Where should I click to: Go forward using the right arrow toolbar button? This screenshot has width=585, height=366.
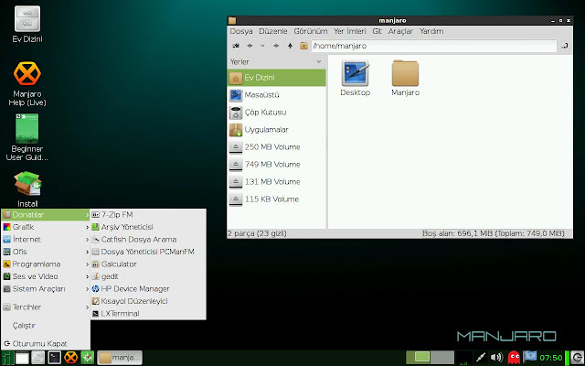coord(276,46)
